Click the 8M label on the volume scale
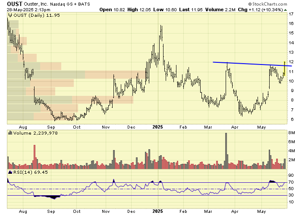 [x=292, y=133]
